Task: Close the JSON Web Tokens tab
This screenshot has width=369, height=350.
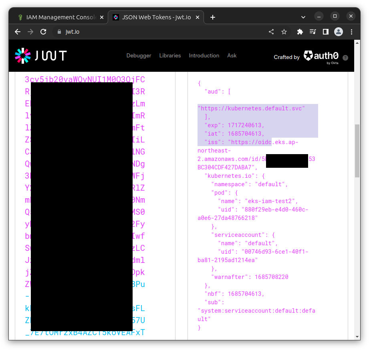Action: tap(198, 17)
